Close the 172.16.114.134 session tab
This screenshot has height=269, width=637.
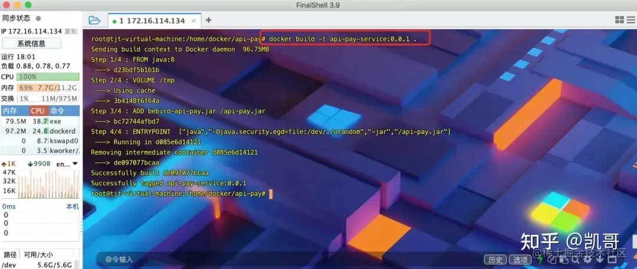click(193, 20)
